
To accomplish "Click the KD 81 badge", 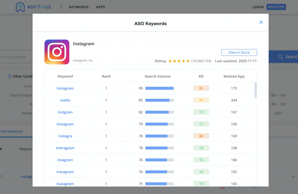I will [x=201, y=88].
